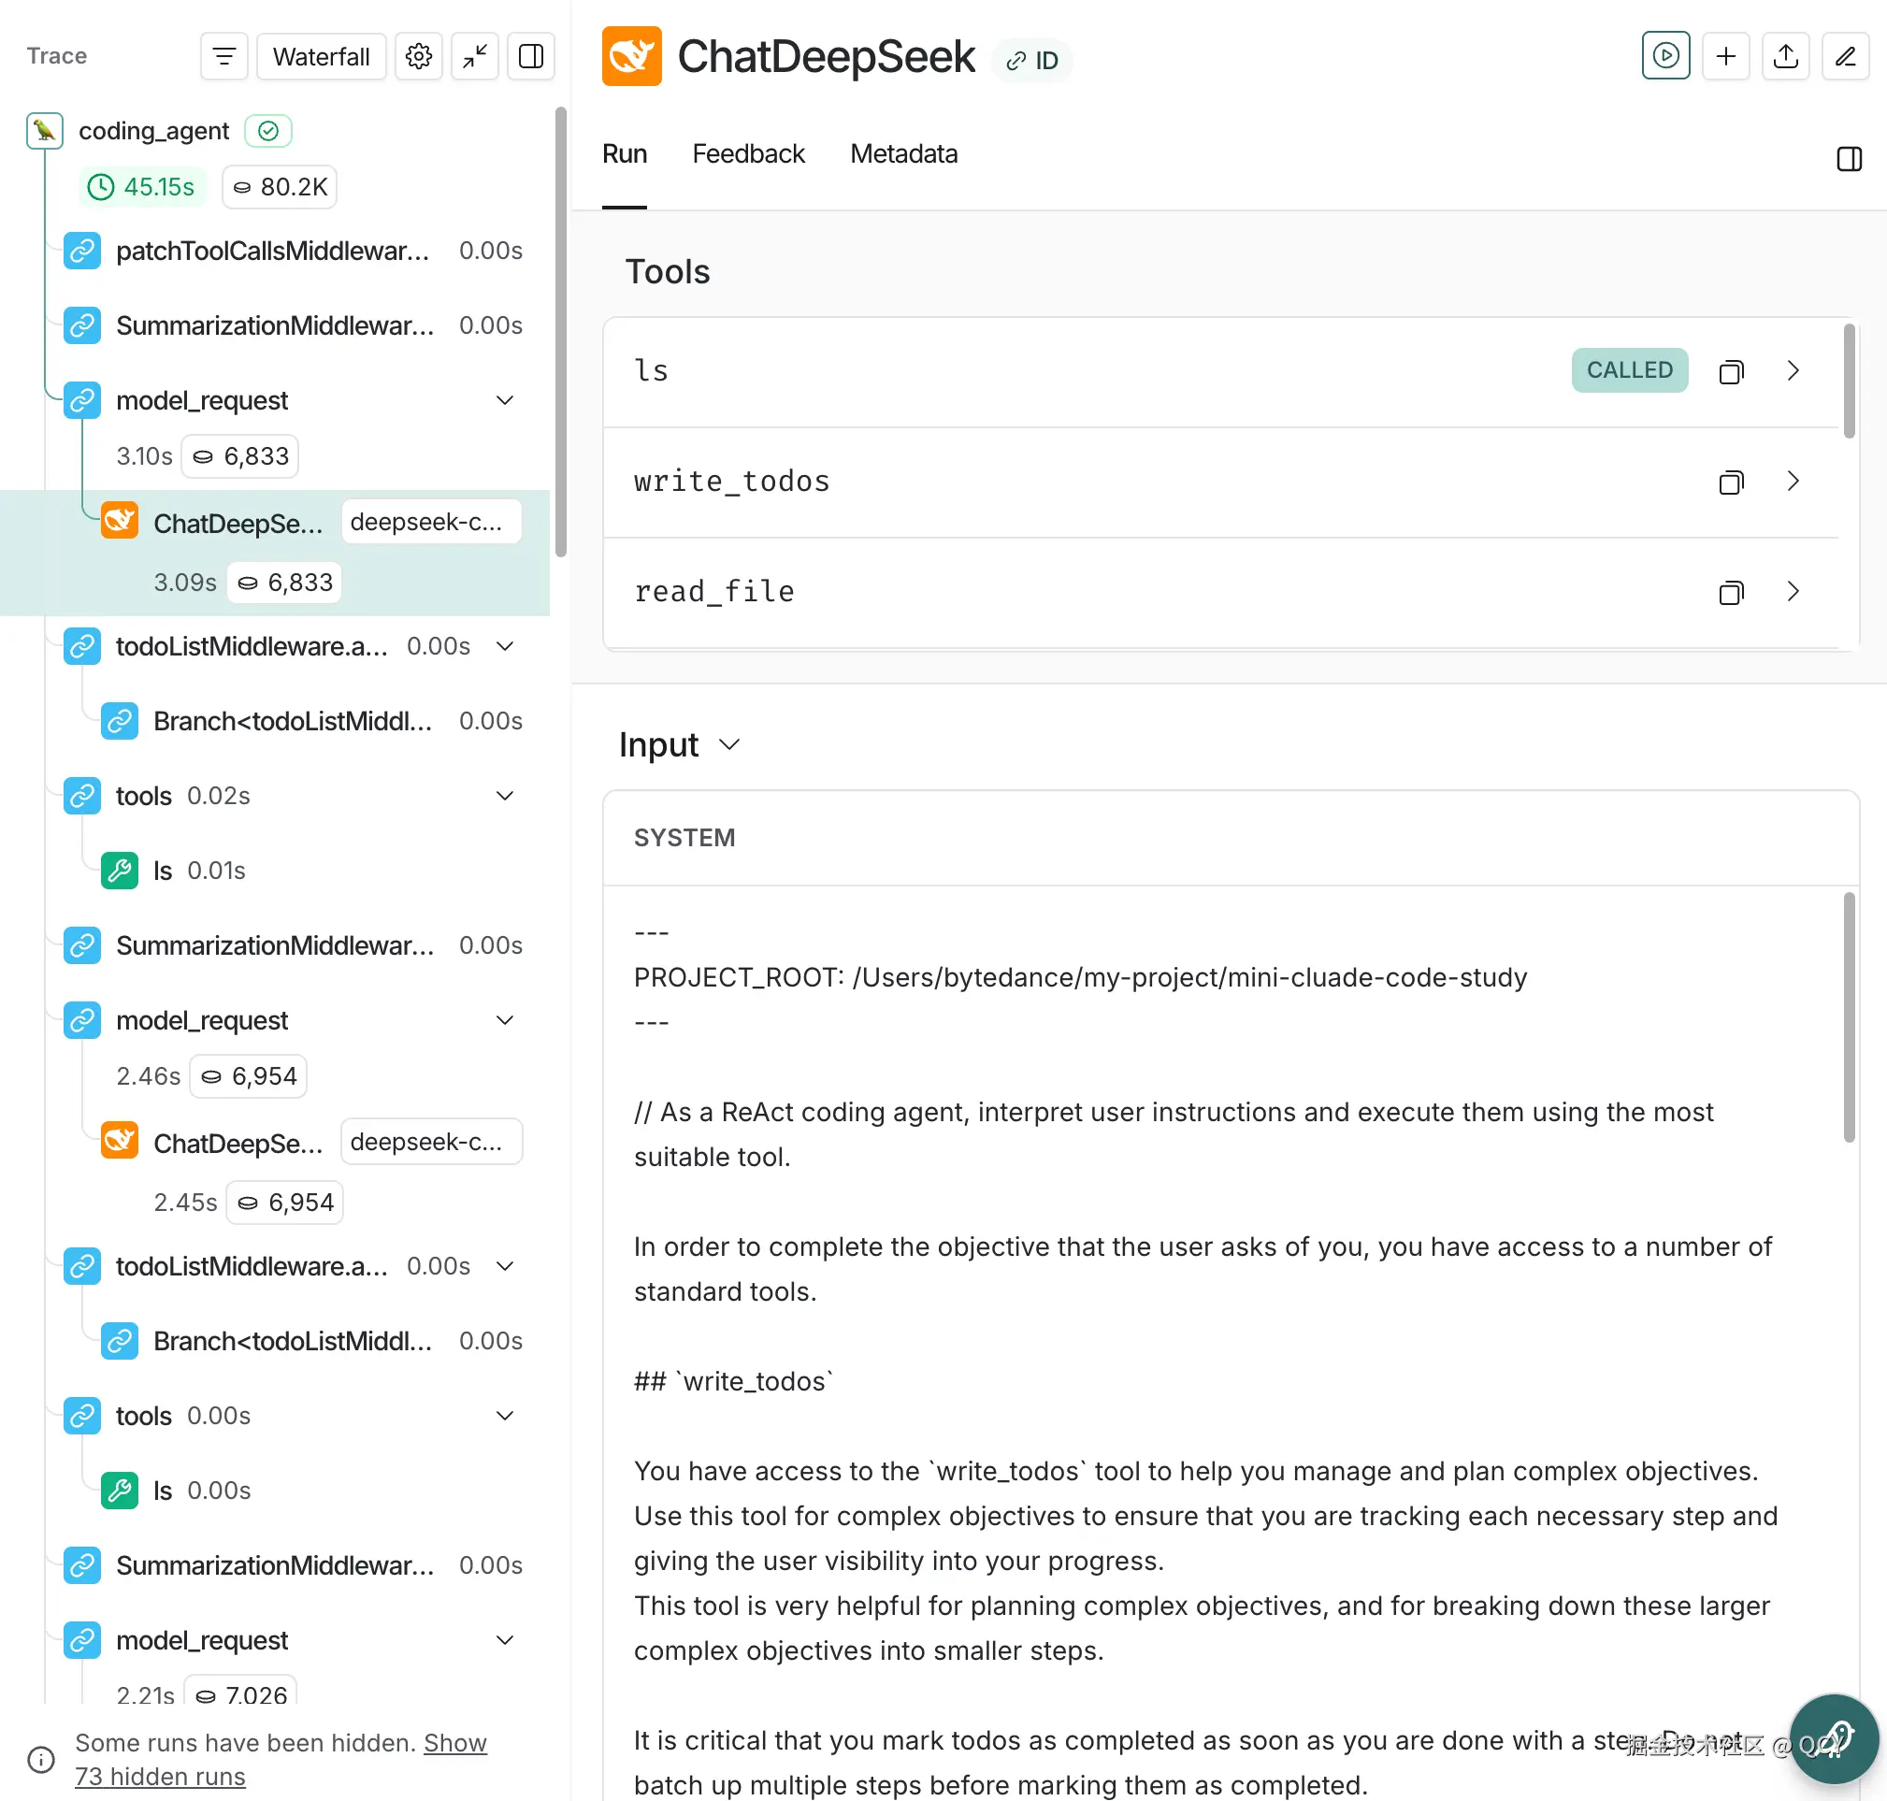Image resolution: width=1887 pixels, height=1801 pixels.
Task: Collapse the Input section
Action: pyautogui.click(x=728, y=745)
